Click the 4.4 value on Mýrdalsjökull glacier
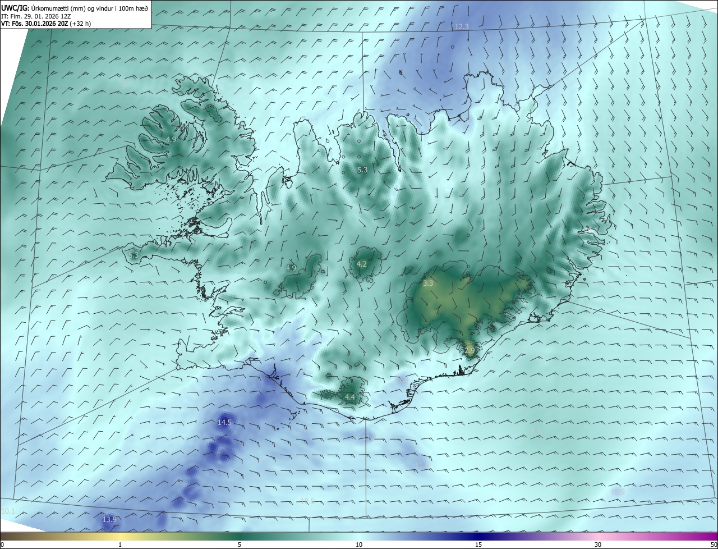 pyautogui.click(x=350, y=397)
